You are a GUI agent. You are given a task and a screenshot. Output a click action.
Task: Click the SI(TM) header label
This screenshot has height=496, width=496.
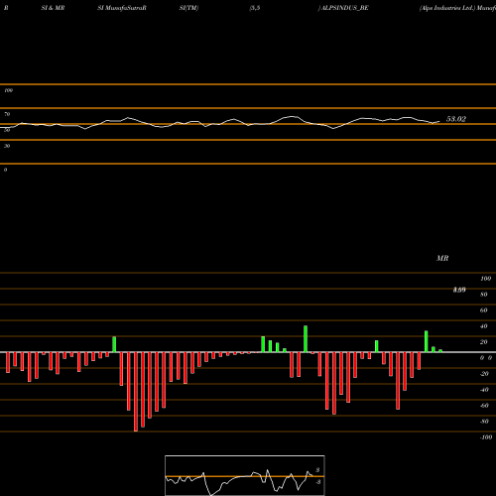coord(188,8)
